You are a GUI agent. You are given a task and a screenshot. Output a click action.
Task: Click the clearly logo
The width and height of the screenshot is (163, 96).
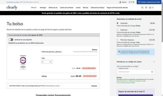point(12,7)
